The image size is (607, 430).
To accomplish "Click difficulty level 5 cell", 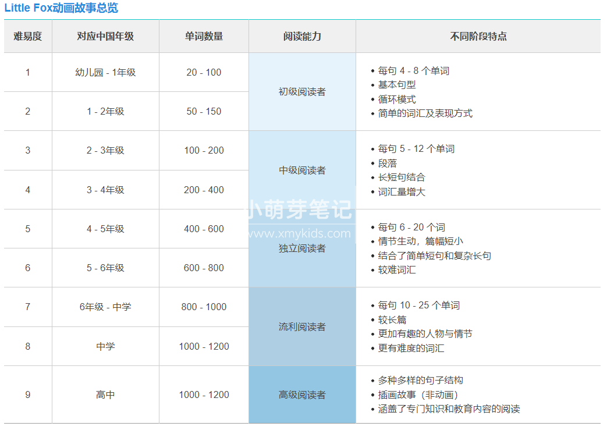I will (x=28, y=229).
